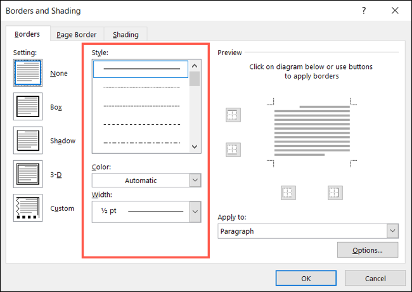Select the solid line style
412x292 pixels.
point(141,69)
